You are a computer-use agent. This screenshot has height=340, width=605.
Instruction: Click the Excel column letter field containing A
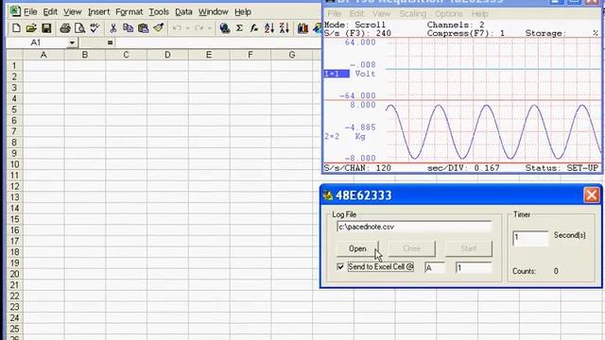pos(435,267)
